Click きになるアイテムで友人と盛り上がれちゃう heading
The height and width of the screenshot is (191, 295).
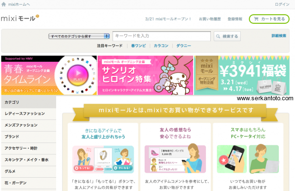pos(103,134)
